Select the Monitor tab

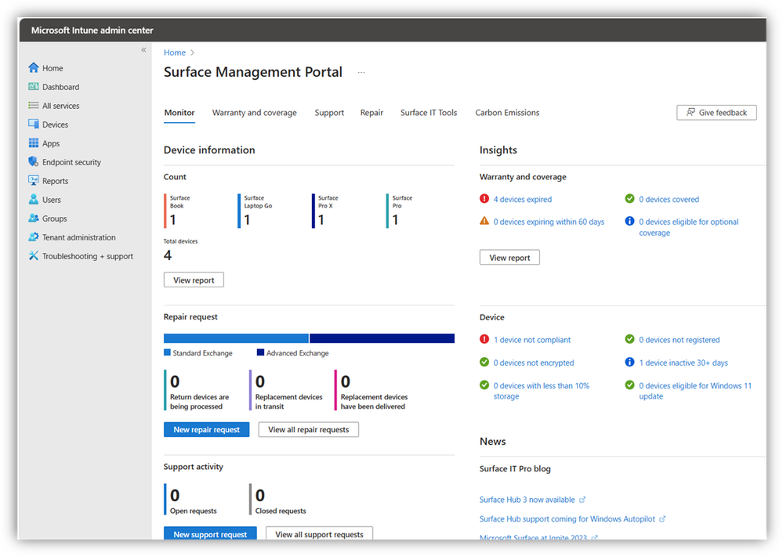pyautogui.click(x=179, y=113)
